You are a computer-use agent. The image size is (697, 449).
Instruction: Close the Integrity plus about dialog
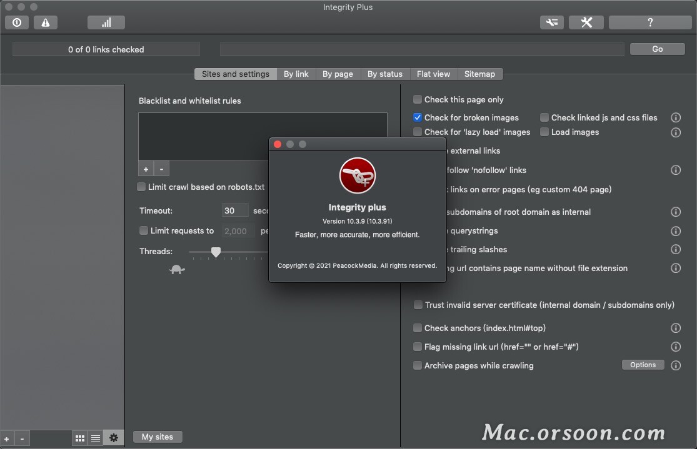278,144
